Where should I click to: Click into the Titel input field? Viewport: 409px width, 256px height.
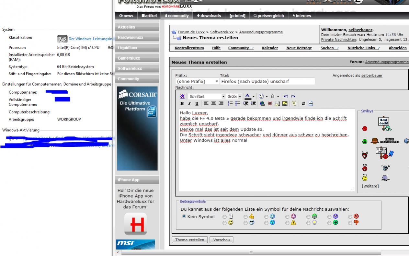pyautogui.click(x=267, y=81)
